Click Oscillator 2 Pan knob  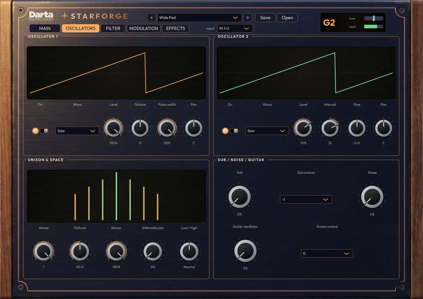tap(384, 128)
